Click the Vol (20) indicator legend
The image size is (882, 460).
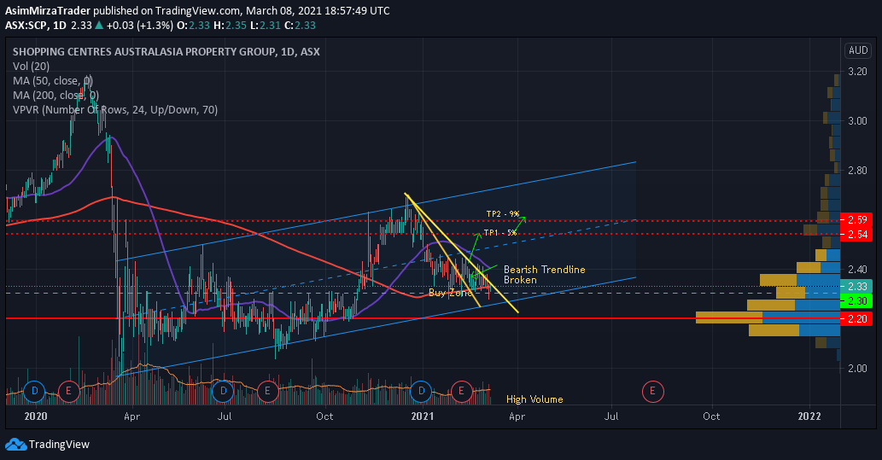click(31, 67)
